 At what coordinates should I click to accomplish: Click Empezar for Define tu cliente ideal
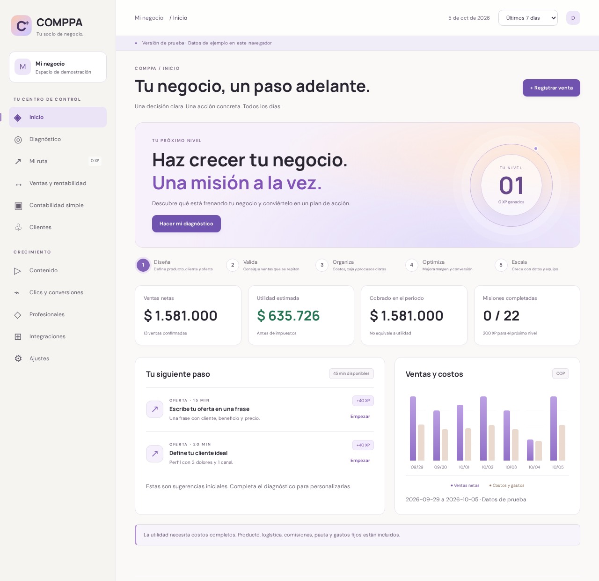click(360, 461)
